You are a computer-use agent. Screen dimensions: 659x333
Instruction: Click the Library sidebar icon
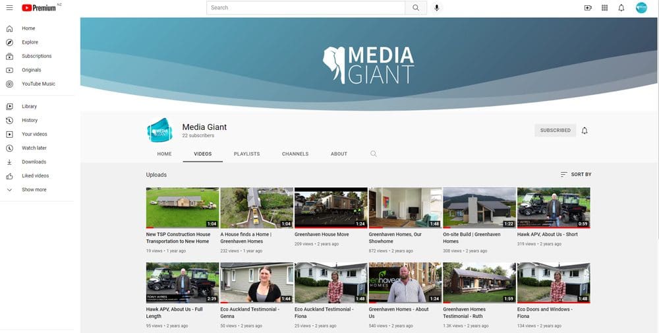coord(9,107)
